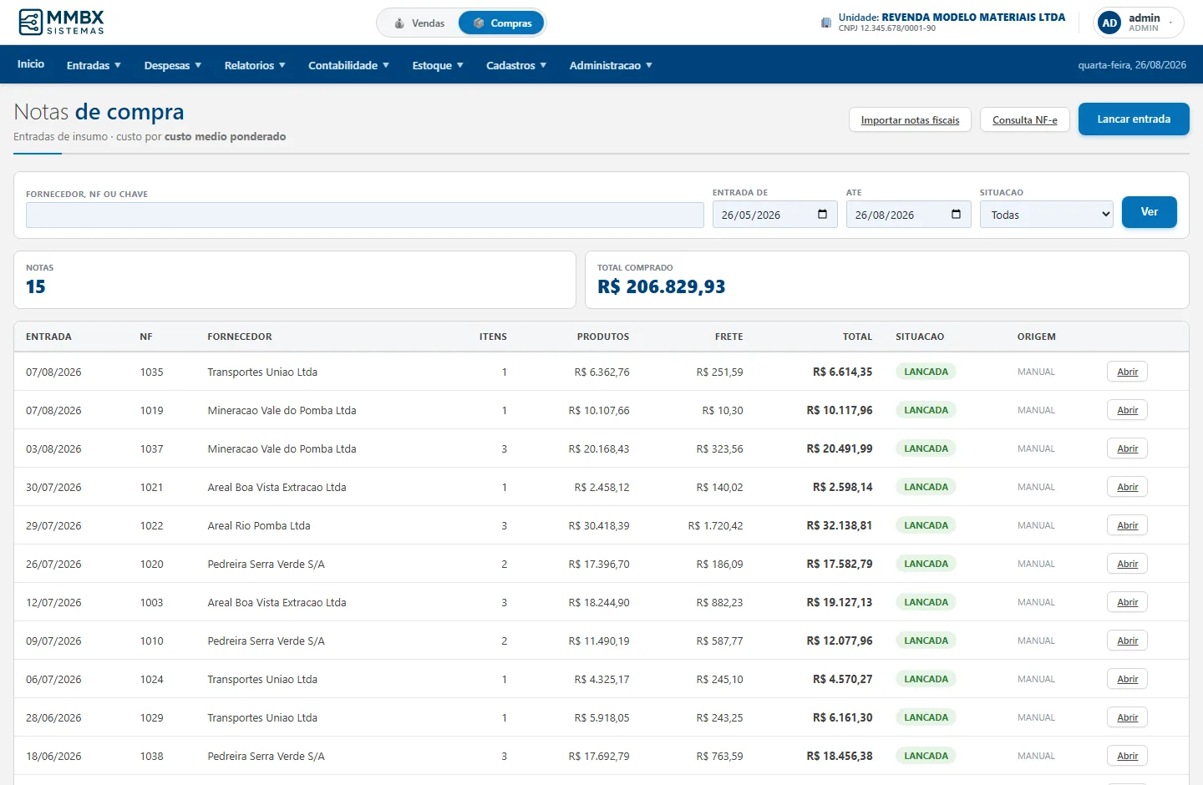Click the date quarta-feira, 26/08/2026
The image size is (1203, 785).
(x=1132, y=64)
